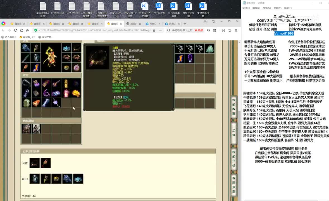Open a new browser tab
329x201 pixels.
(x=185, y=24)
